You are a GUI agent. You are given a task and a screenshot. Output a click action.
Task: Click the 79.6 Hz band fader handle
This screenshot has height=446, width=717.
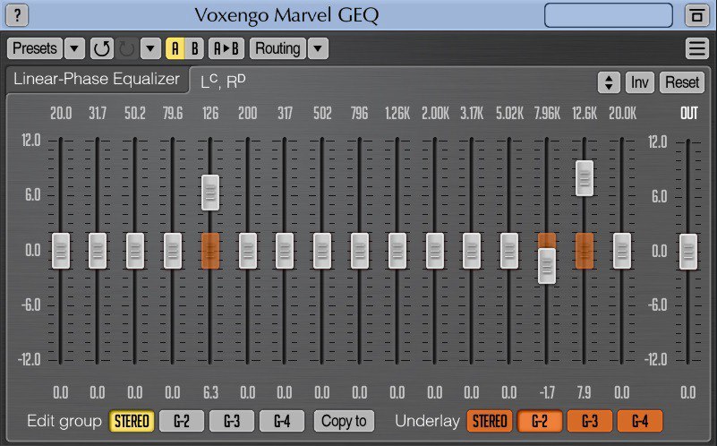pos(173,251)
